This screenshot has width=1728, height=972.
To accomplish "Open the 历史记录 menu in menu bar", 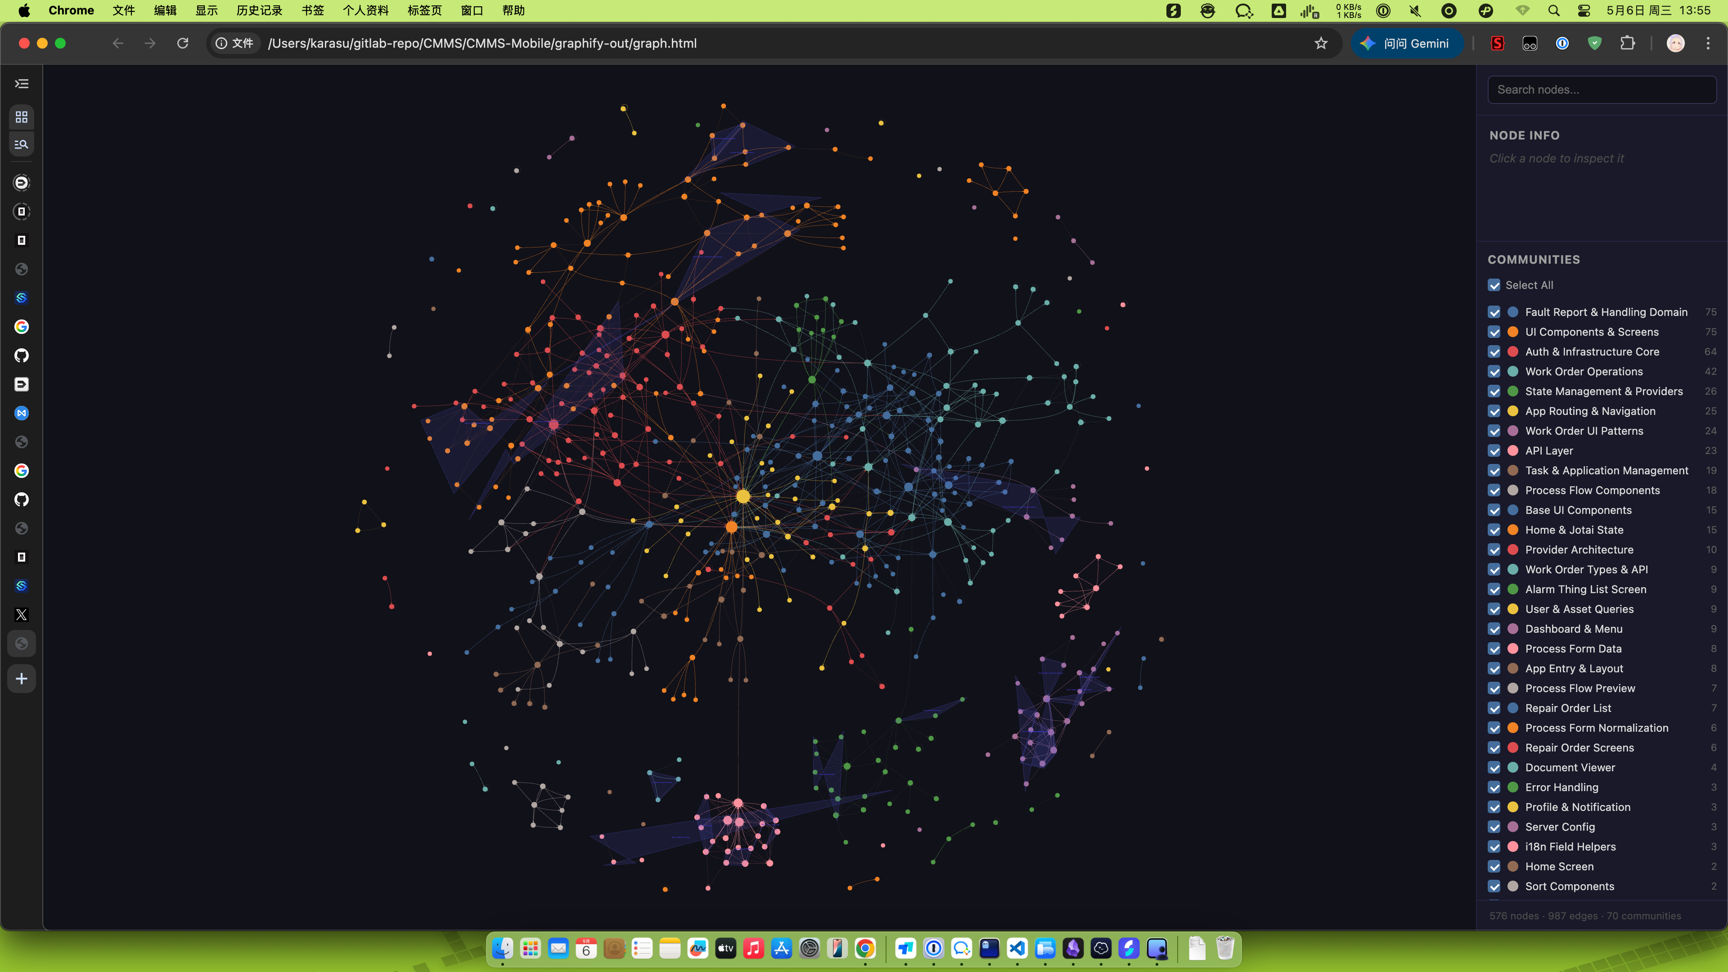I will (259, 11).
